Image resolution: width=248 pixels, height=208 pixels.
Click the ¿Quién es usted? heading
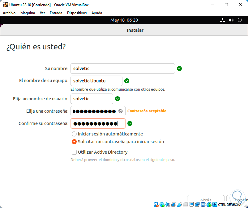[x=36, y=47]
